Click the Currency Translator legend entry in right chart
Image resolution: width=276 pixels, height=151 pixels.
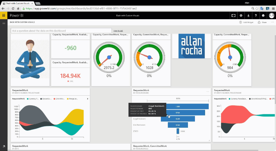click(238, 99)
